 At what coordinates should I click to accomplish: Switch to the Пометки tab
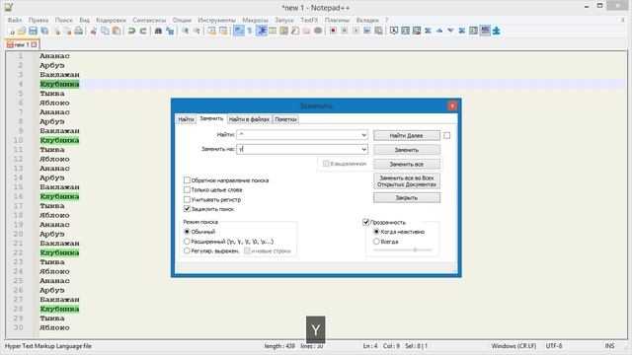tap(285, 119)
